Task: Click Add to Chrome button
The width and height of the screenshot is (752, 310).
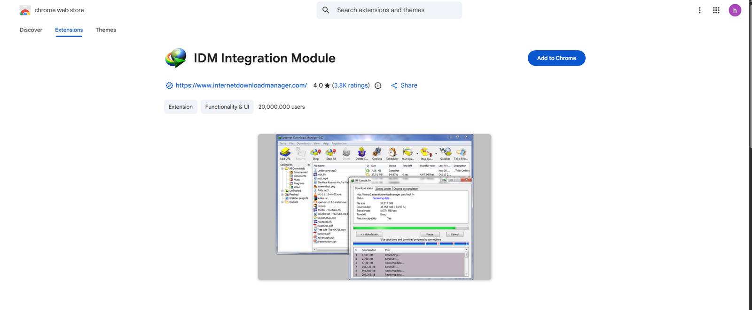Action: 556,58
